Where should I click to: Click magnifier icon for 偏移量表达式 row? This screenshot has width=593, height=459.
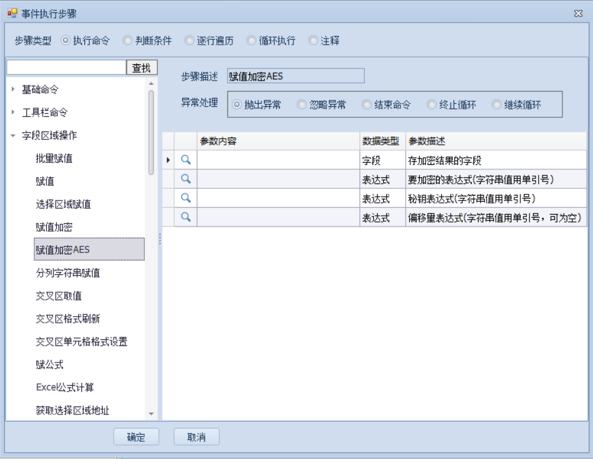[186, 217]
